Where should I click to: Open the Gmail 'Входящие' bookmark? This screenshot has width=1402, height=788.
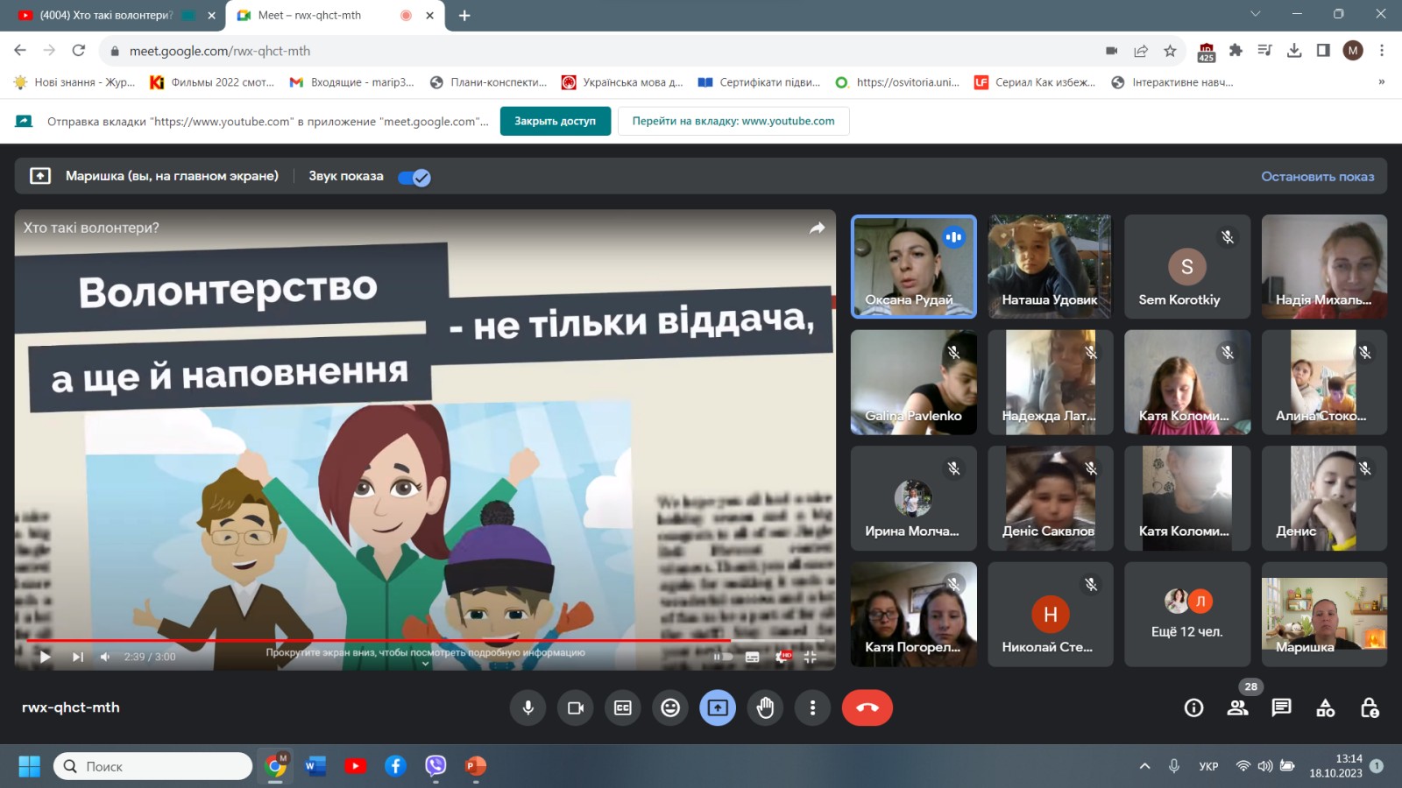(352, 82)
